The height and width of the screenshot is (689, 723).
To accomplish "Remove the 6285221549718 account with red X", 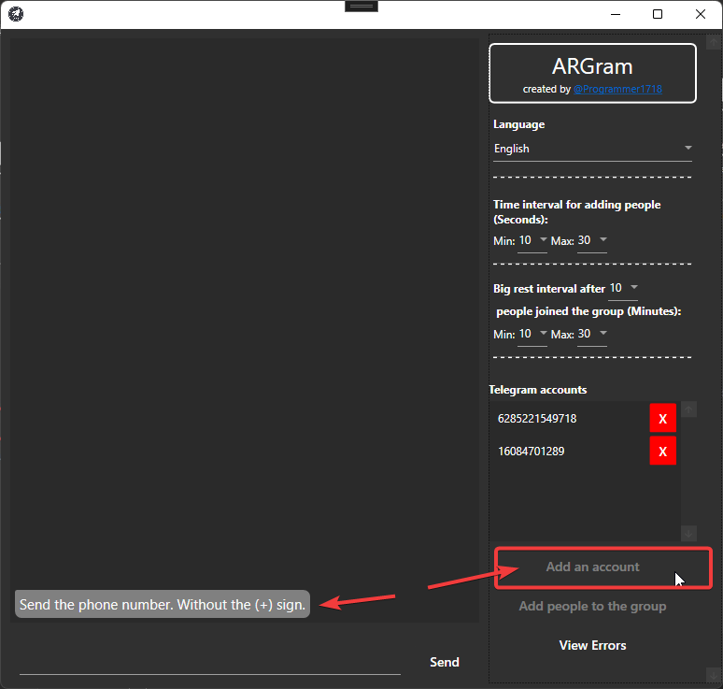I will [662, 419].
